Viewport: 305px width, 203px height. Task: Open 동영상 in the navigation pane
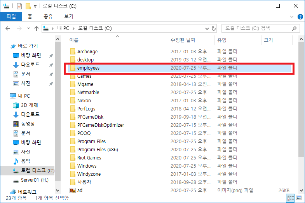28,124
